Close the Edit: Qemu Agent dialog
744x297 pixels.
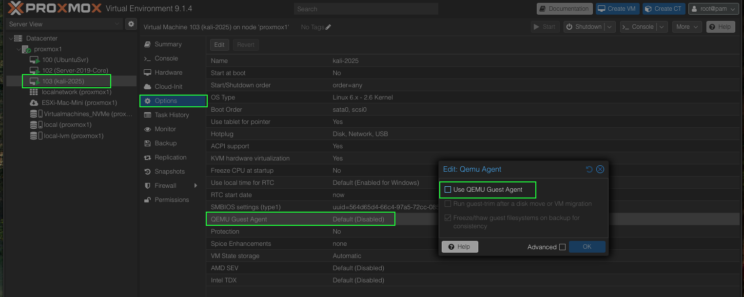click(600, 169)
